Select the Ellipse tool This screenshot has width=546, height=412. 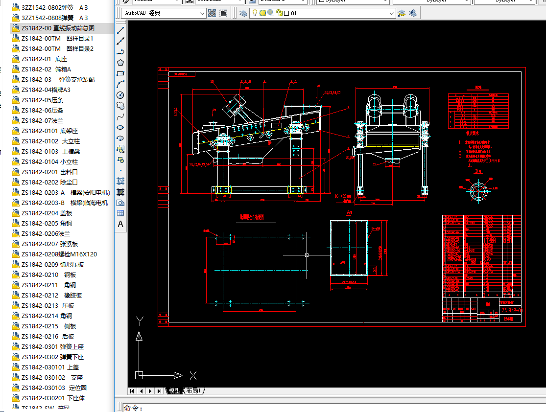120,127
